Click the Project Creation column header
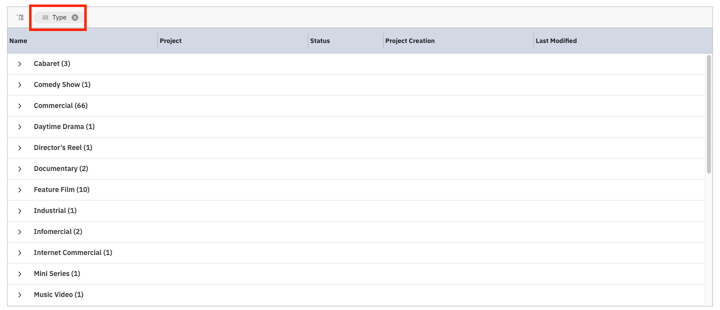This screenshot has height=310, width=720. pos(410,40)
